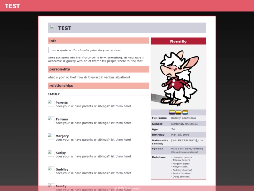Viewport: 254px width, 191px height.
Task: Click the FAMILY subheading
Action: tap(54, 94)
